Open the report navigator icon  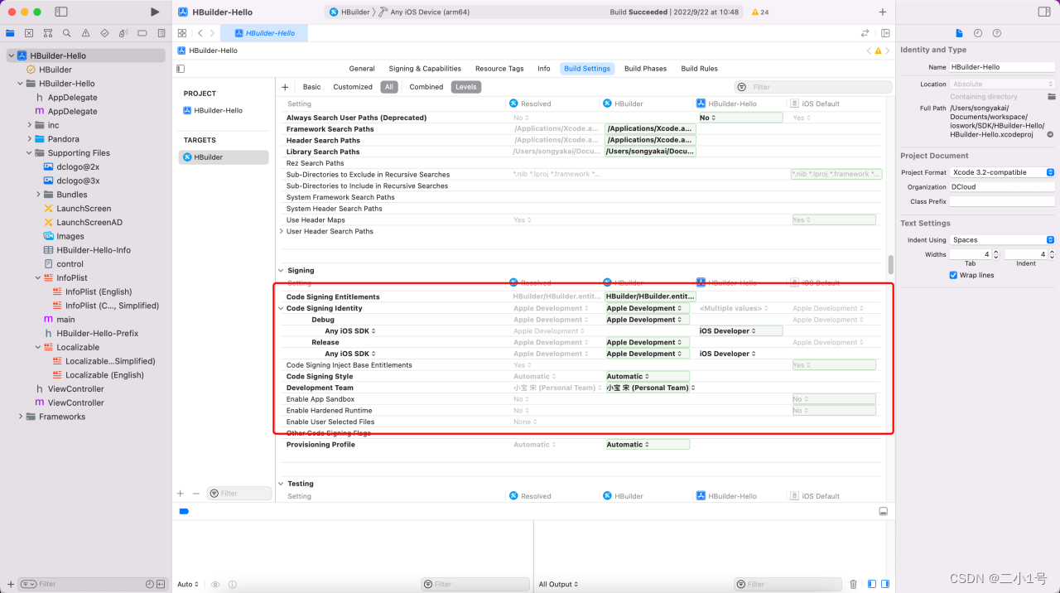coord(161,33)
